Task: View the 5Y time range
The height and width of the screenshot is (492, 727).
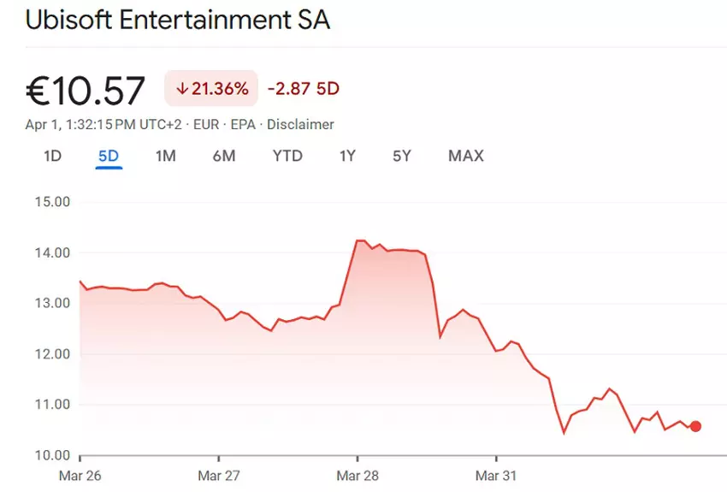Action: 402,156
